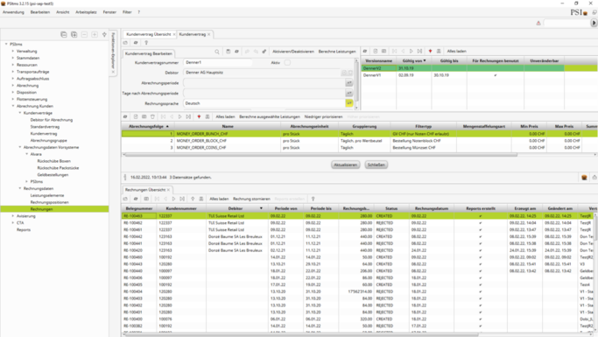Open the Abrechnungsperiode dropdown button
598x337 pixels.
point(349,83)
